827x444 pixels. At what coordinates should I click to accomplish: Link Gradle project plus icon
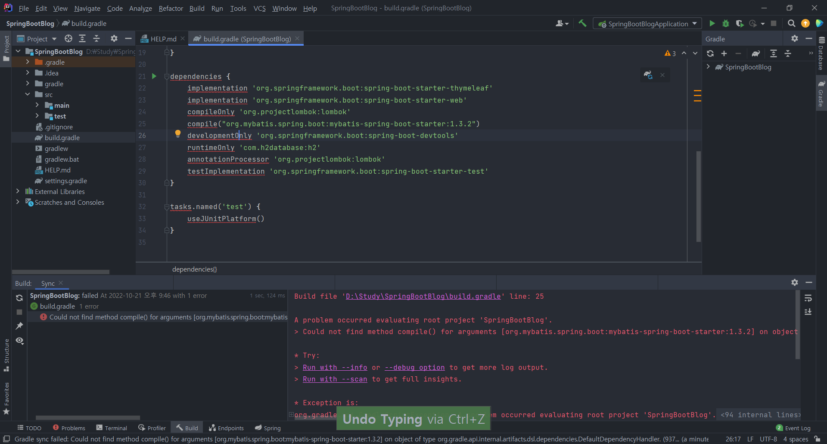724,53
